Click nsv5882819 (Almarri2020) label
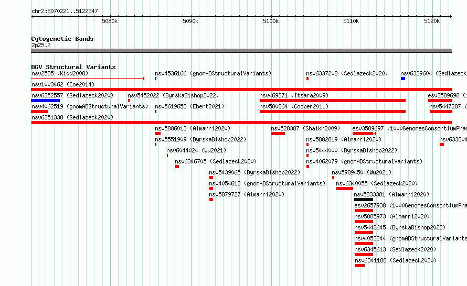 344,139
